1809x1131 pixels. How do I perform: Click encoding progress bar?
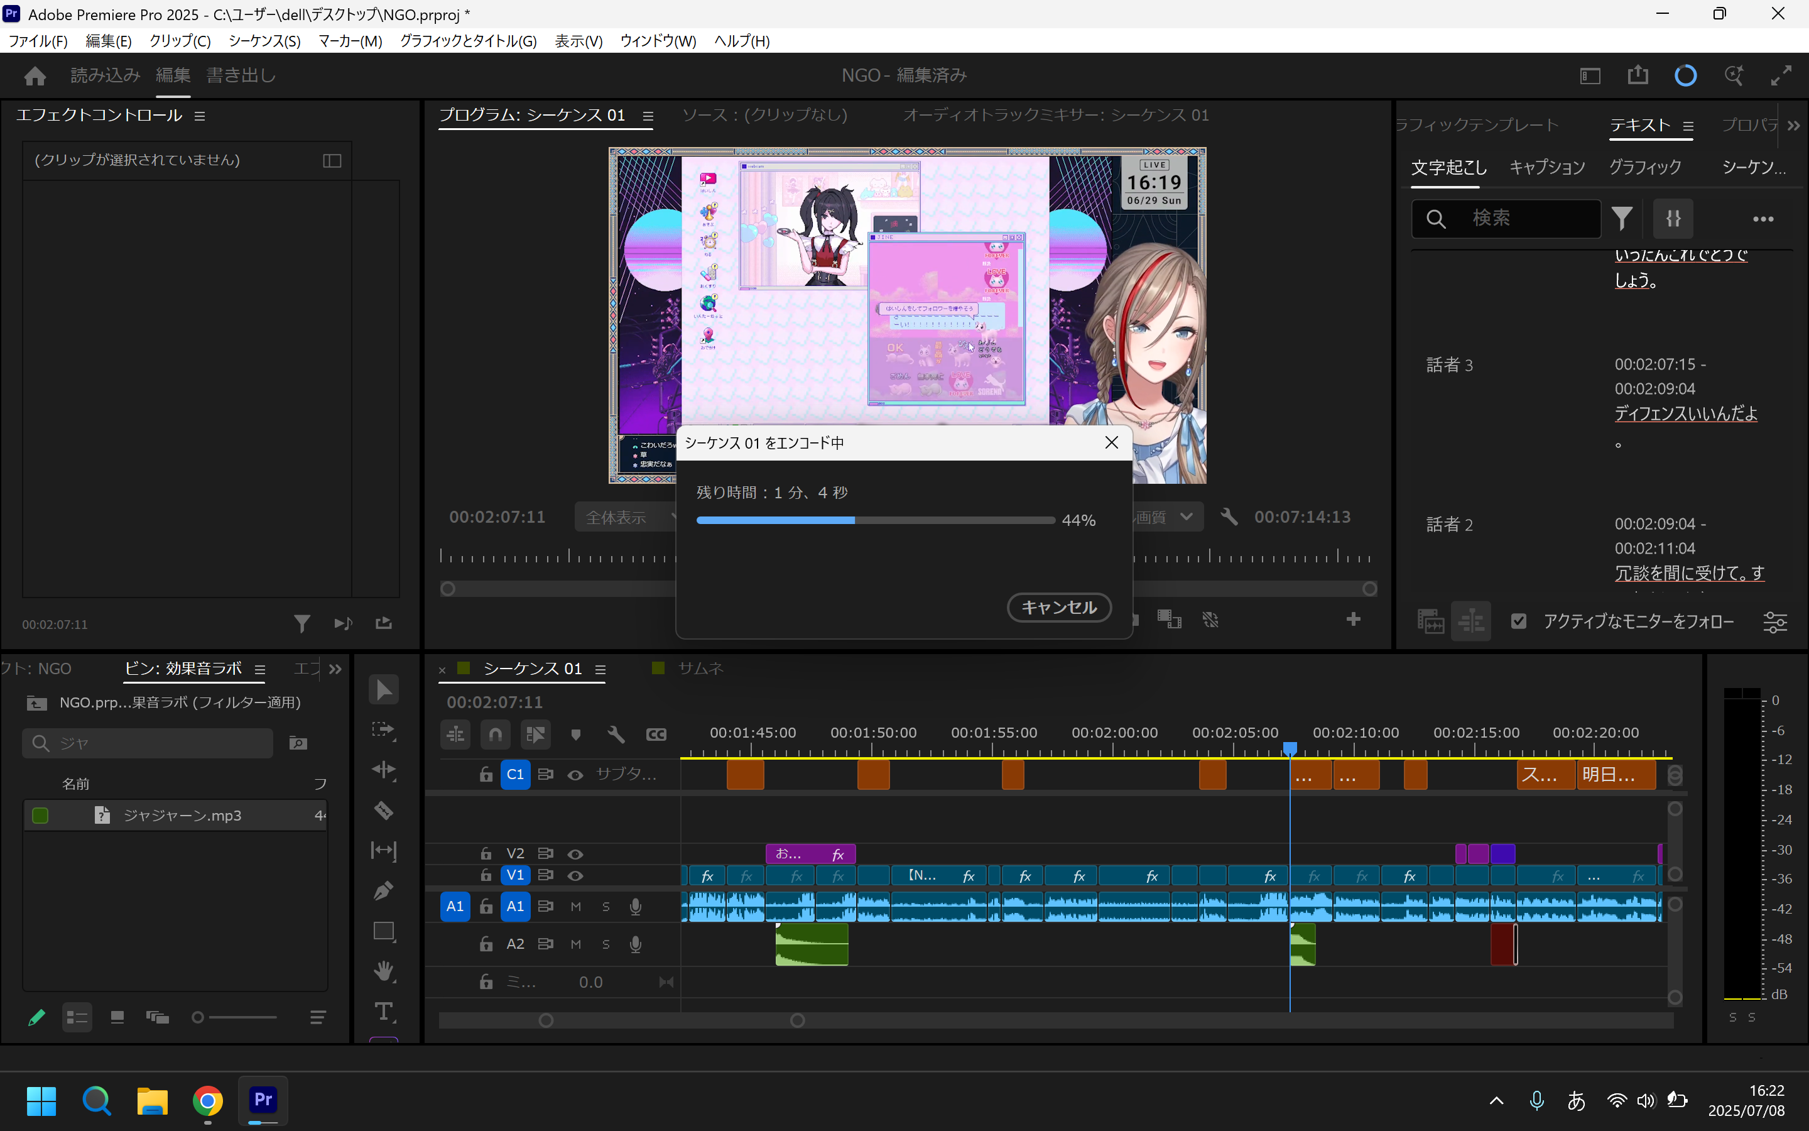pyautogui.click(x=876, y=520)
